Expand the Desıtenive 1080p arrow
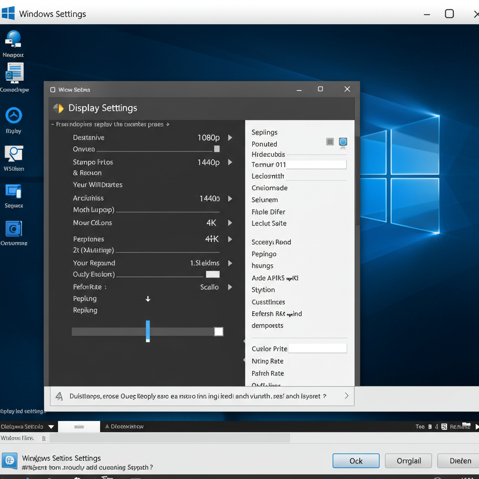The image size is (479, 479). coord(230,138)
